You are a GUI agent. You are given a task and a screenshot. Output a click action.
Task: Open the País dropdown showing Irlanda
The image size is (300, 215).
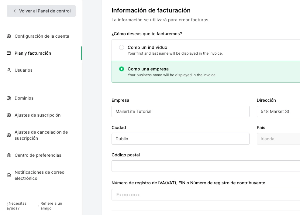pyautogui.click(x=278, y=139)
